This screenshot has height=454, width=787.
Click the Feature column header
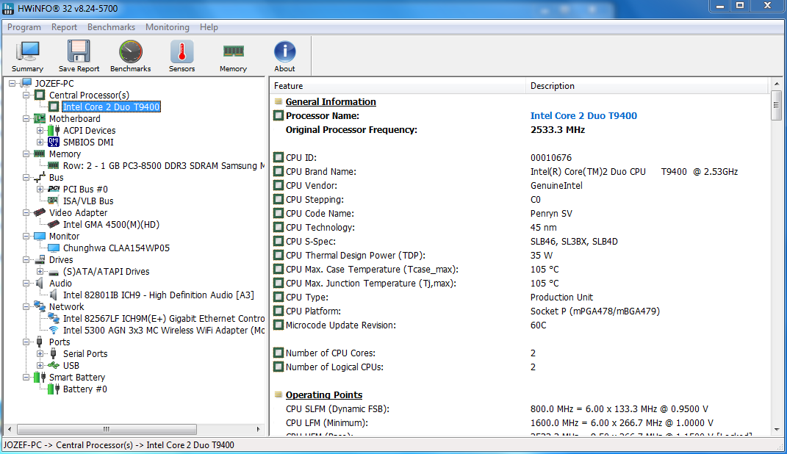[x=397, y=86]
